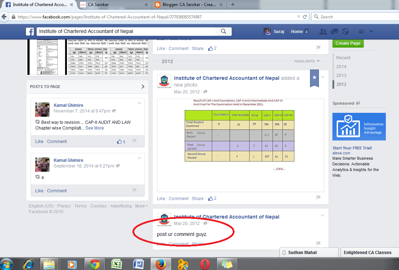Open options chevron on 'post ur comment' post
The height and width of the screenshot is (270, 399).
coord(322,215)
